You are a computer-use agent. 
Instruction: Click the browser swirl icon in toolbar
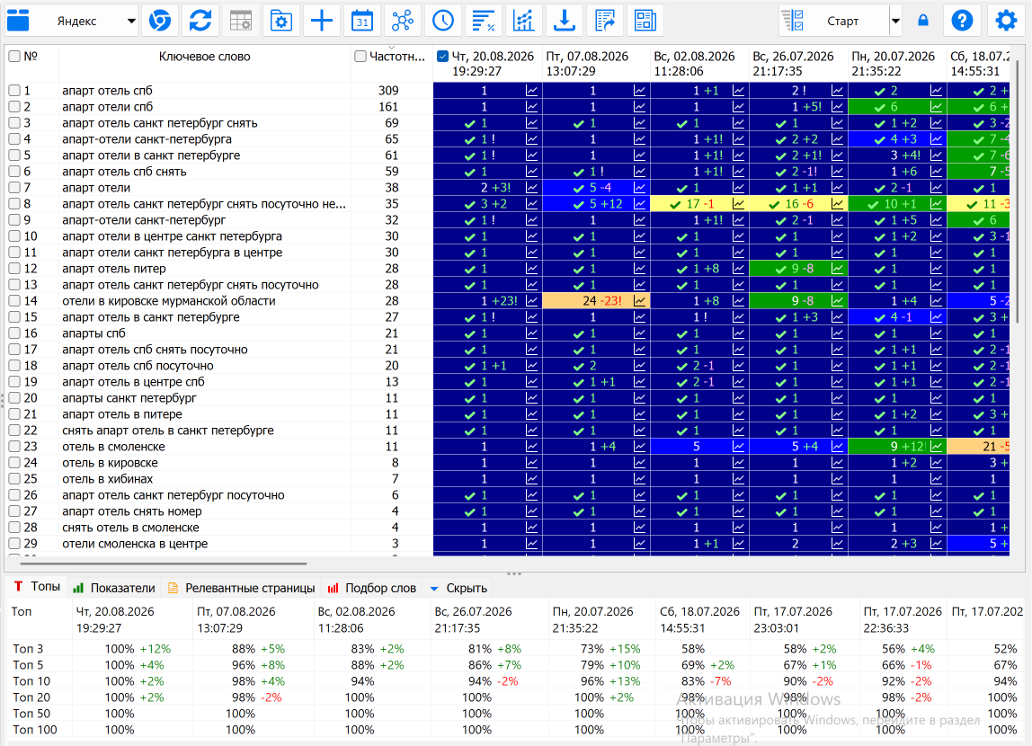159,21
